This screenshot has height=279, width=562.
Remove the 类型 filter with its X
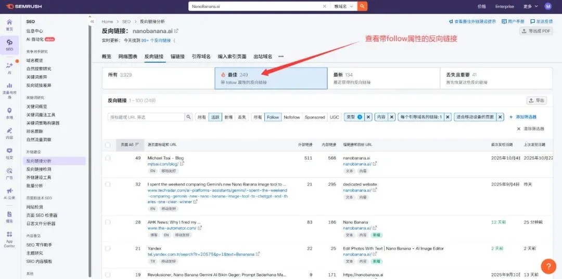coord(368,117)
